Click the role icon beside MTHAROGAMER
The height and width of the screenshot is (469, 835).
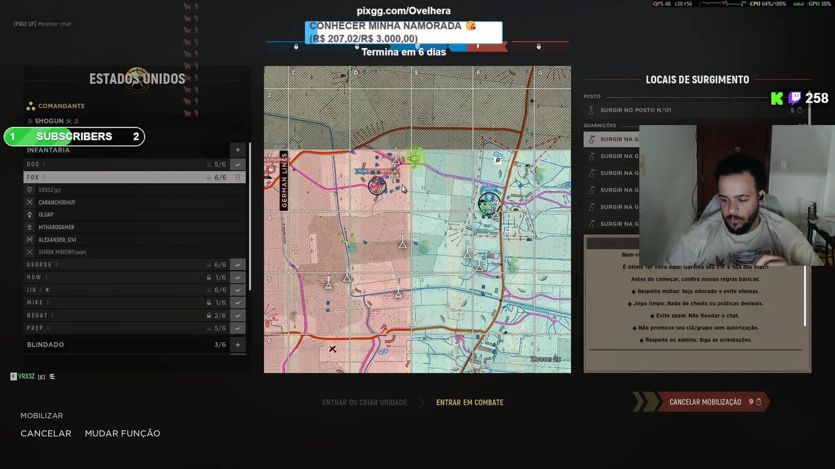point(29,227)
